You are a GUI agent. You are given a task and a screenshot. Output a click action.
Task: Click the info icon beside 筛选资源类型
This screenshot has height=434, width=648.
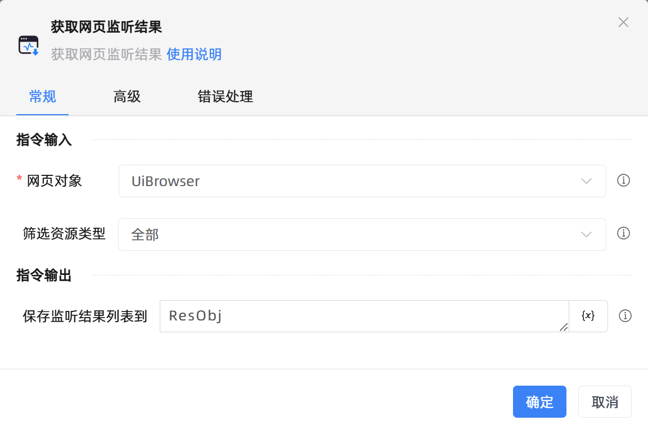tap(623, 234)
